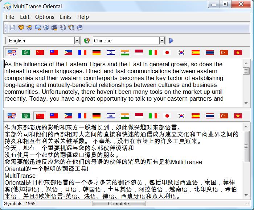Select Israel flag in target language row
The height and width of the screenshot is (210, 254).
pyautogui.click(x=111, y=116)
